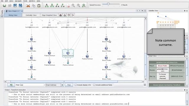Viewport: 189px width, 106px height.
Task: Paste with the clipboard toolbar icon
Action: tap(39, 6)
